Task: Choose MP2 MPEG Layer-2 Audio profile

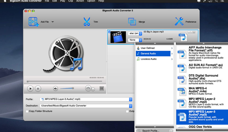Action: (202, 103)
